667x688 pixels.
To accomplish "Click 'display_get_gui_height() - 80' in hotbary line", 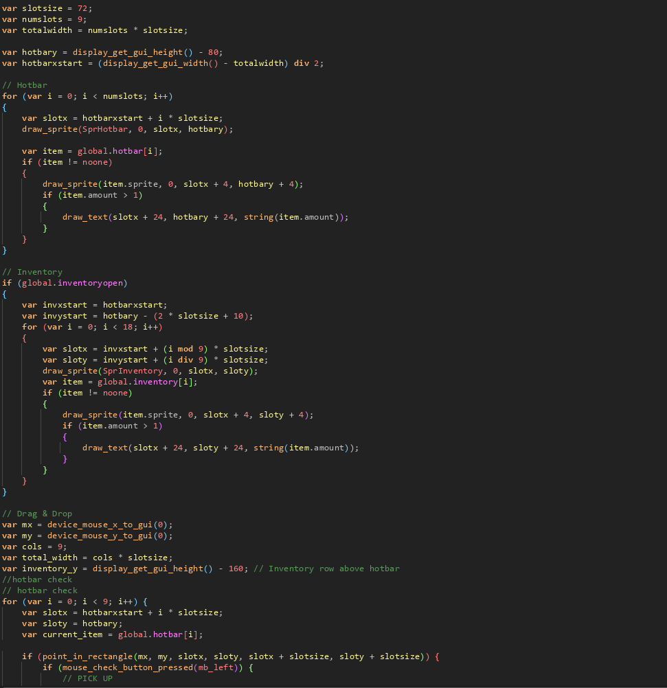I will (x=146, y=52).
